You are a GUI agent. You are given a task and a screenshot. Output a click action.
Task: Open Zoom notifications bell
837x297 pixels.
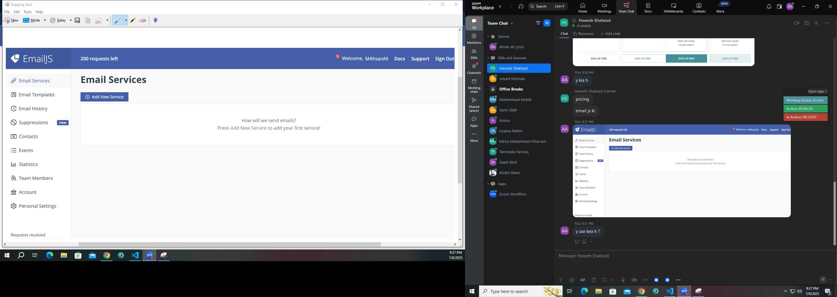769,7
